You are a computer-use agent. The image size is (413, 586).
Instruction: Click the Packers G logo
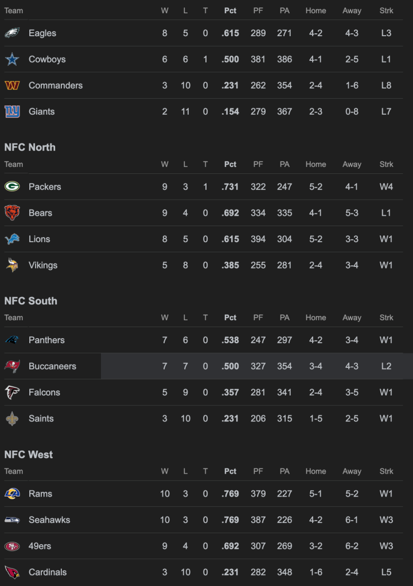click(x=12, y=187)
